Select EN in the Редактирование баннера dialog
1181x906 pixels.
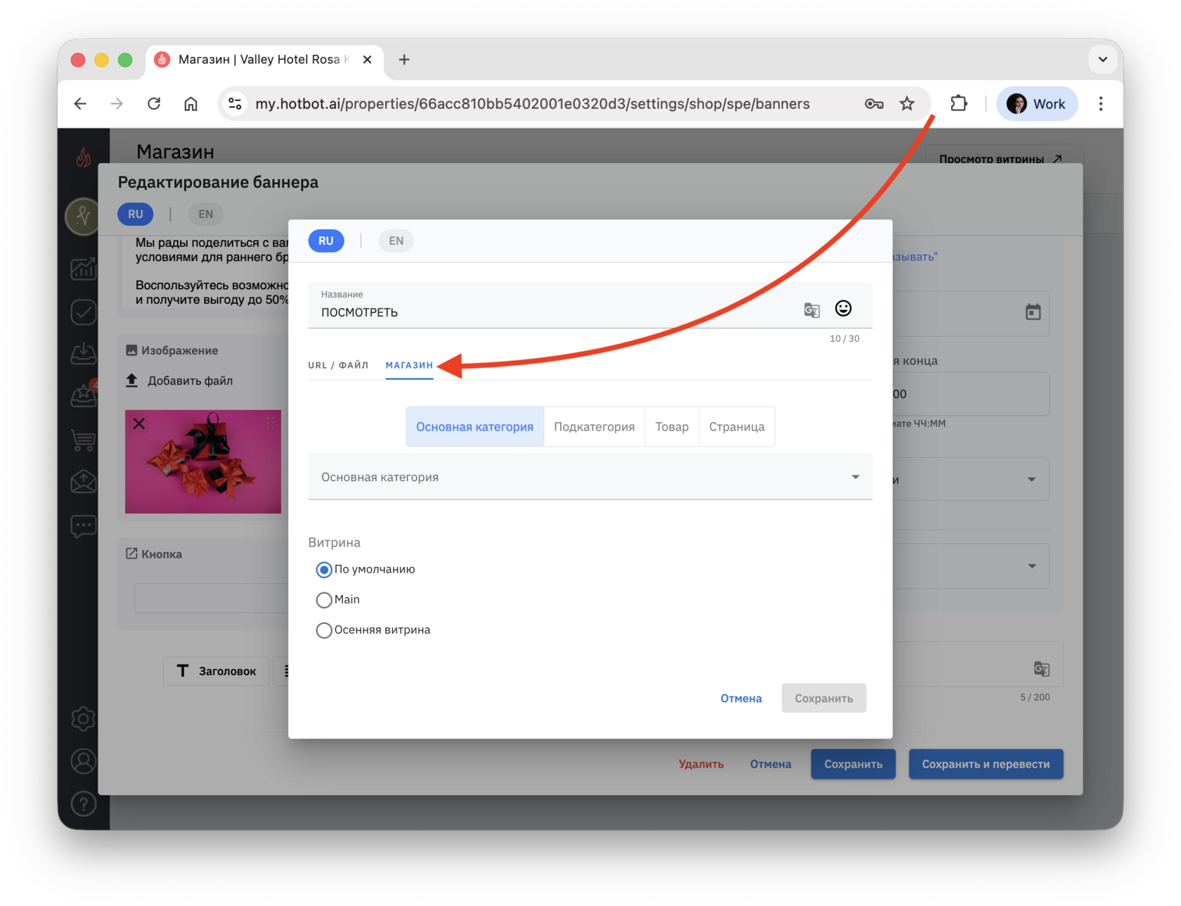[x=205, y=214]
